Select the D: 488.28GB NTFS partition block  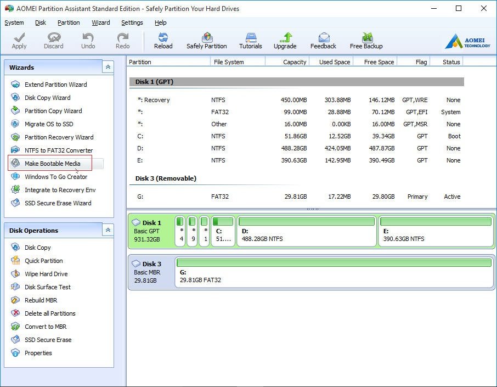(x=307, y=234)
